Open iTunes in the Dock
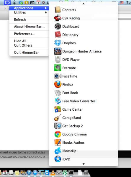 point(29,173)
